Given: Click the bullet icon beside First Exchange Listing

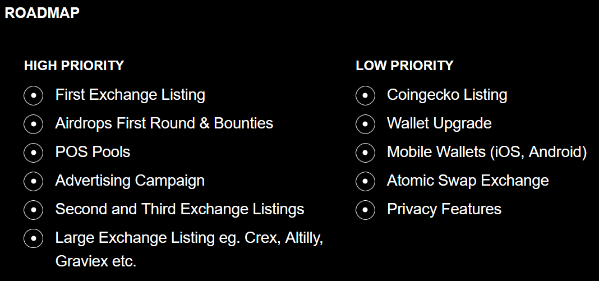Looking at the screenshot, I should 33,95.
